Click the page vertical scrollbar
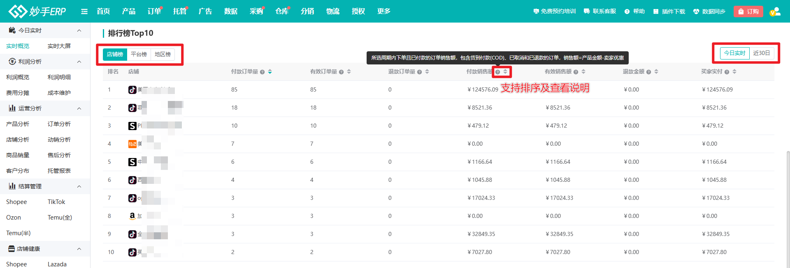 [788, 205]
